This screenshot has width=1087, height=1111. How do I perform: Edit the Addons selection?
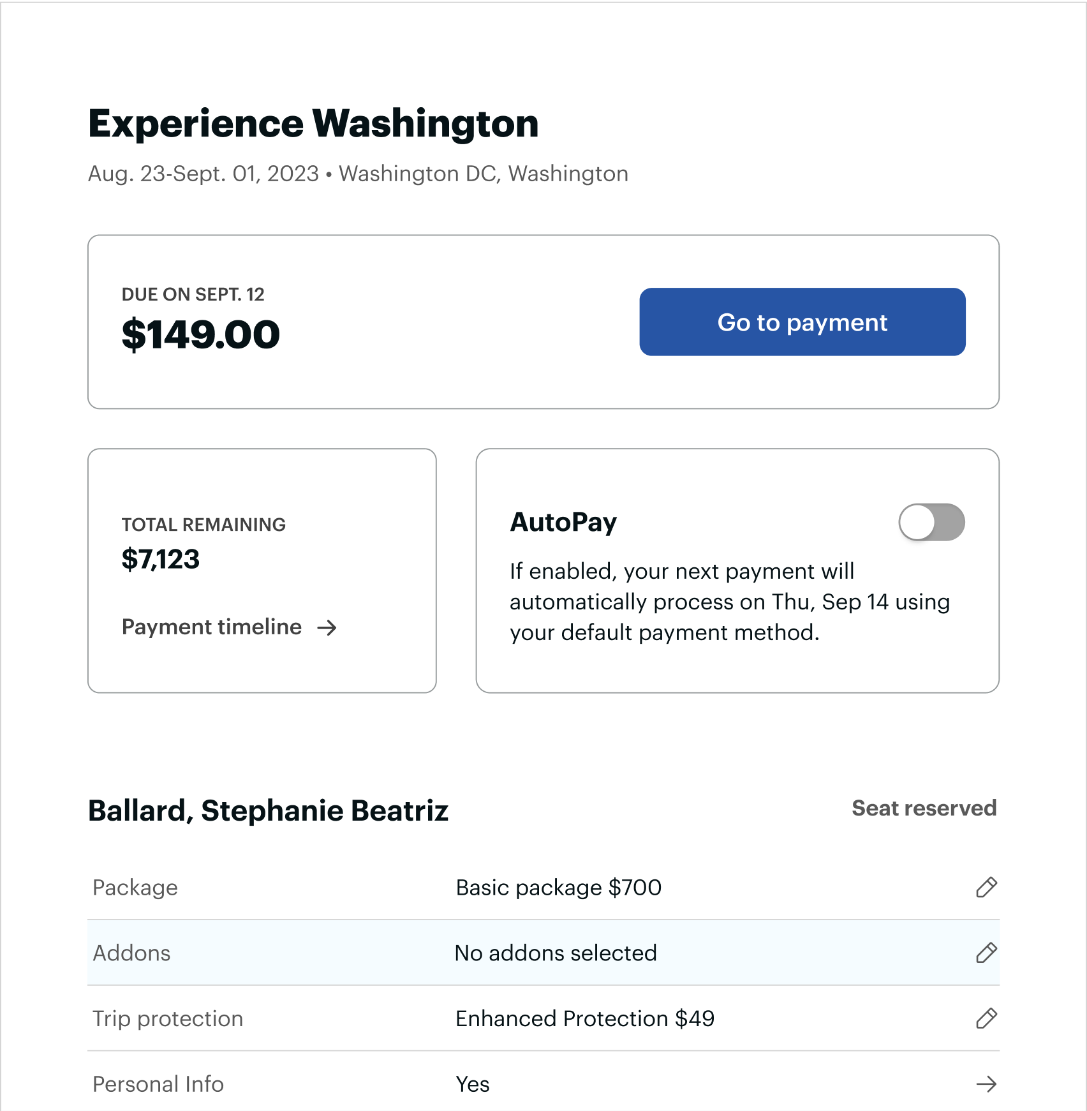(x=986, y=953)
